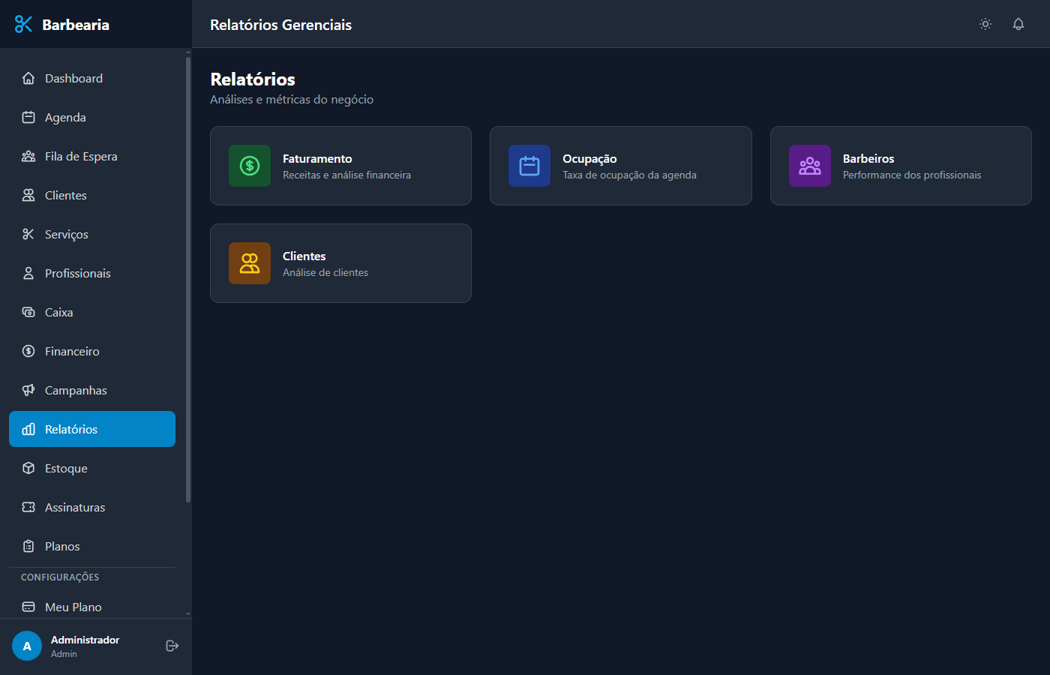Click the sidebar vertical scrollbar
Image resolution: width=1050 pixels, height=675 pixels.
coord(188,277)
